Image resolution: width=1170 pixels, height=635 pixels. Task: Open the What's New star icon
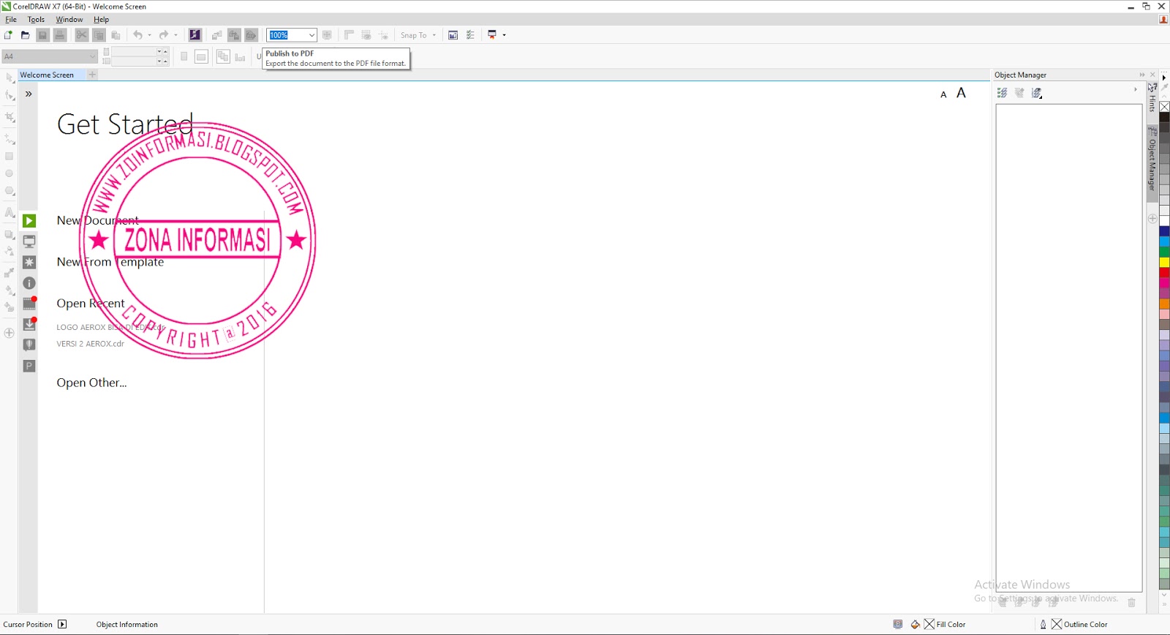click(x=29, y=262)
